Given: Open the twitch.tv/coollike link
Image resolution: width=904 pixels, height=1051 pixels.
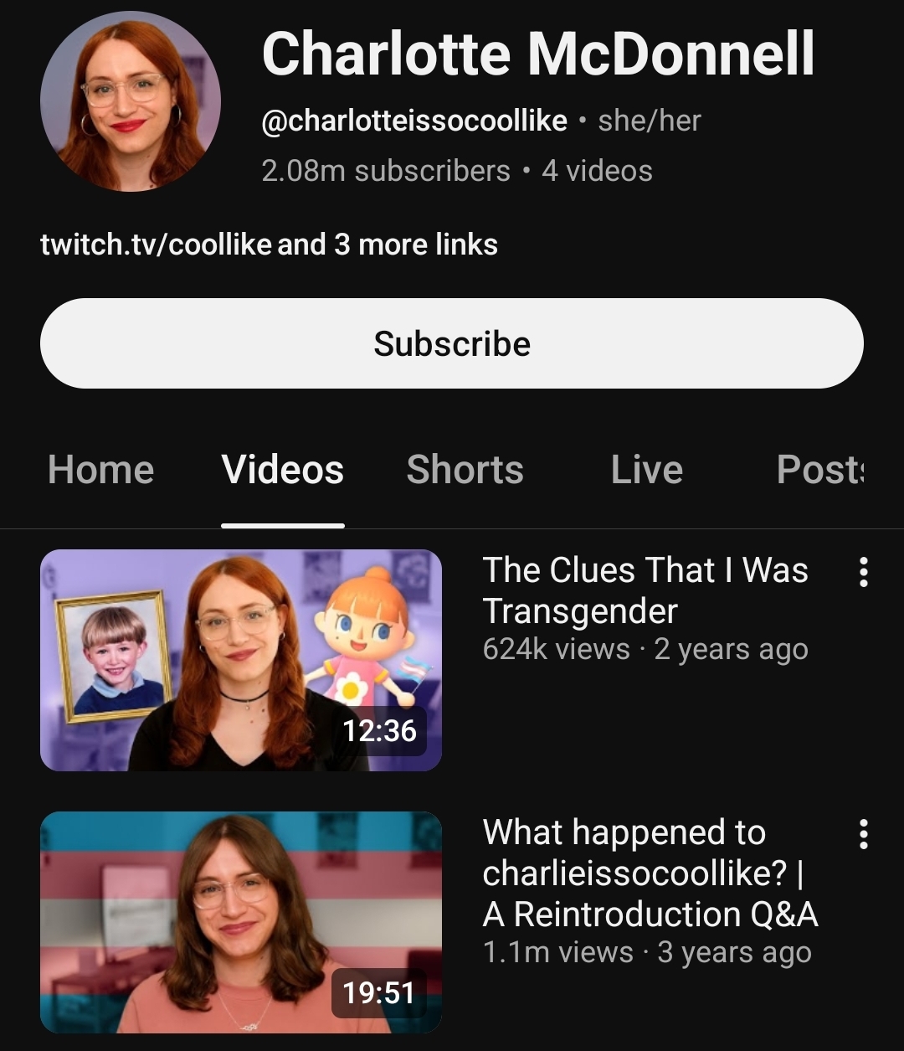Looking at the screenshot, I should pos(156,245).
